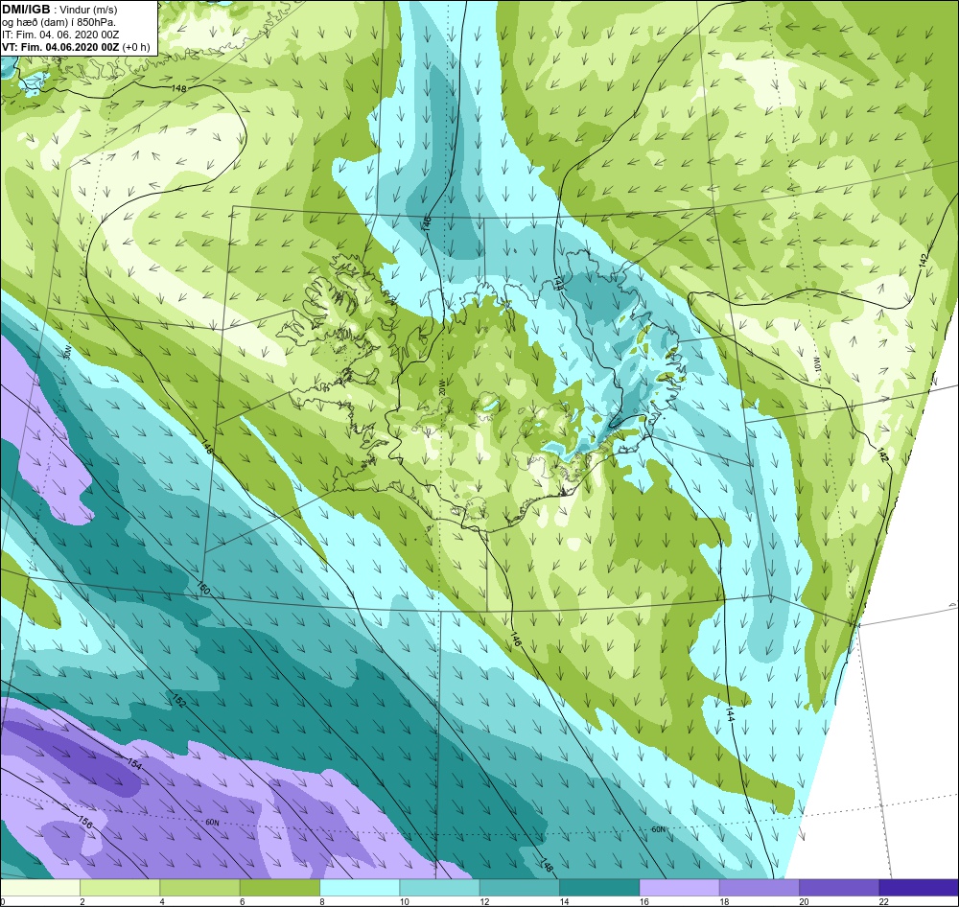Screen dimensions: 959x907
Task: Select the 4–6 m/s green legend swatch
Action: [x=200, y=887]
